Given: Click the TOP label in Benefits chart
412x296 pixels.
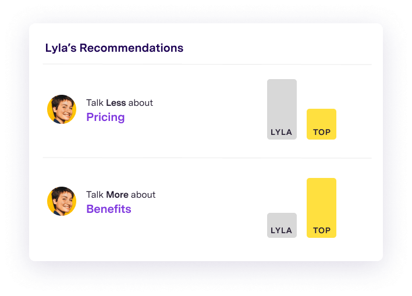Looking at the screenshot, I should click(x=322, y=230).
